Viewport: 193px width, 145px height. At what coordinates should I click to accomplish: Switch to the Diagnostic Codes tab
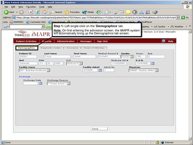(50, 48)
